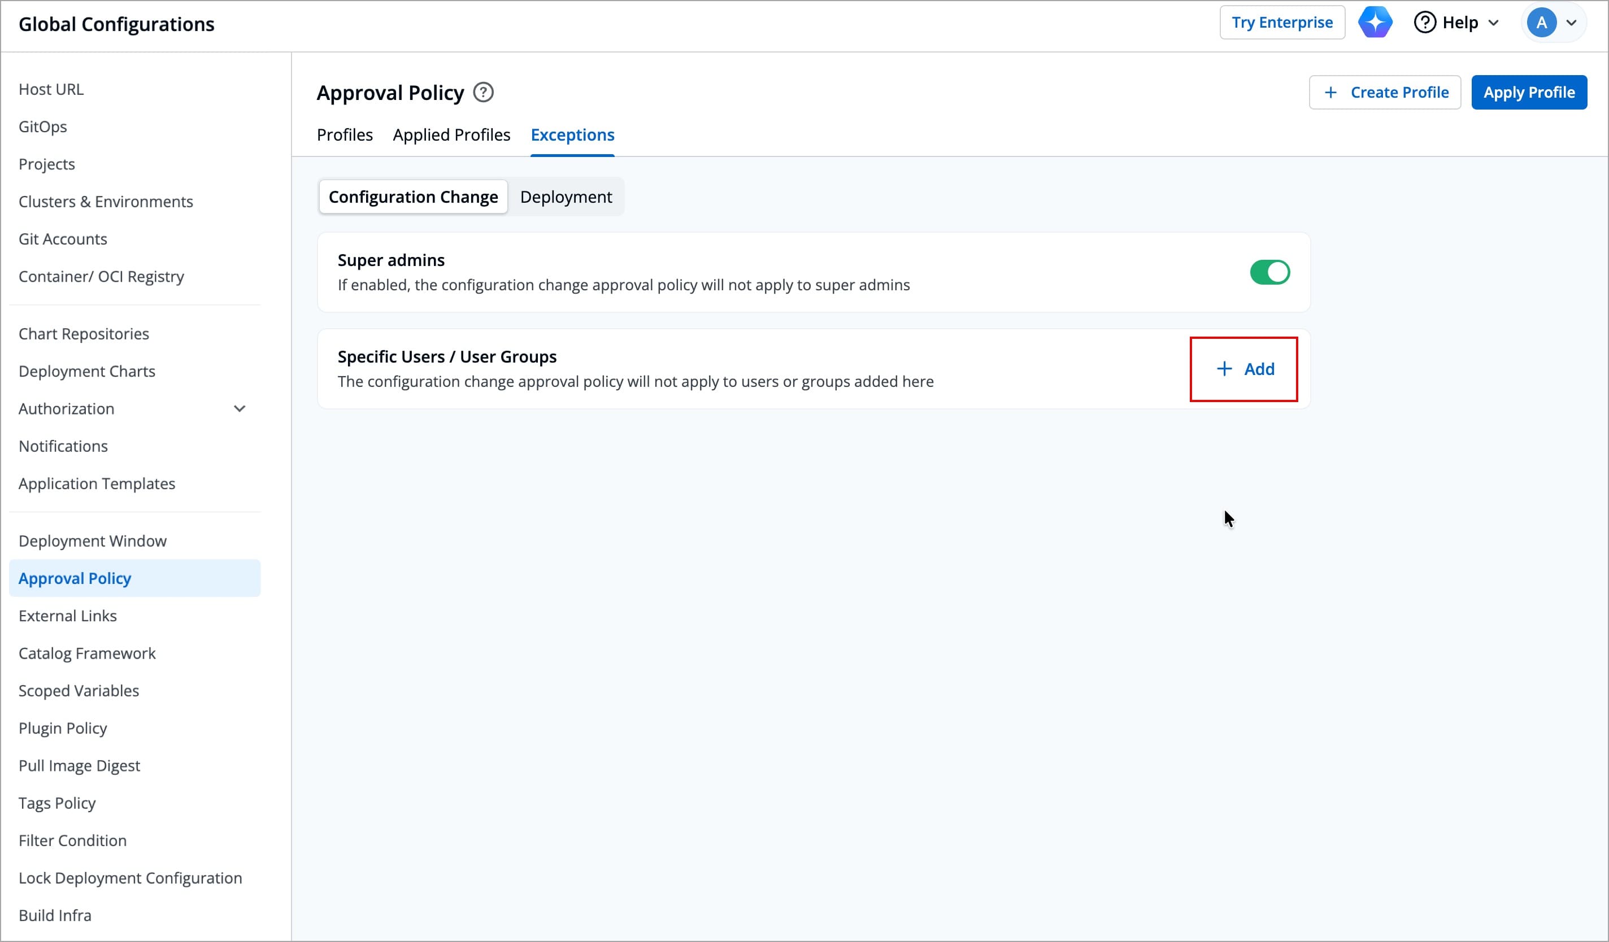Open Deployment Window in sidebar
This screenshot has height=942, width=1609.
click(x=93, y=541)
